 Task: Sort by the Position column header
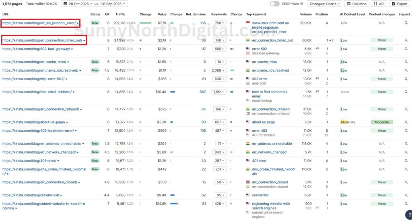click(321, 14)
